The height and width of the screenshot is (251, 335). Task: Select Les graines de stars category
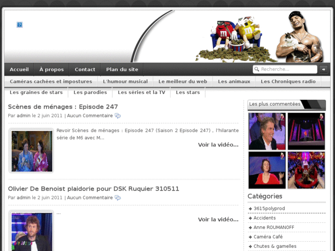(x=36, y=92)
